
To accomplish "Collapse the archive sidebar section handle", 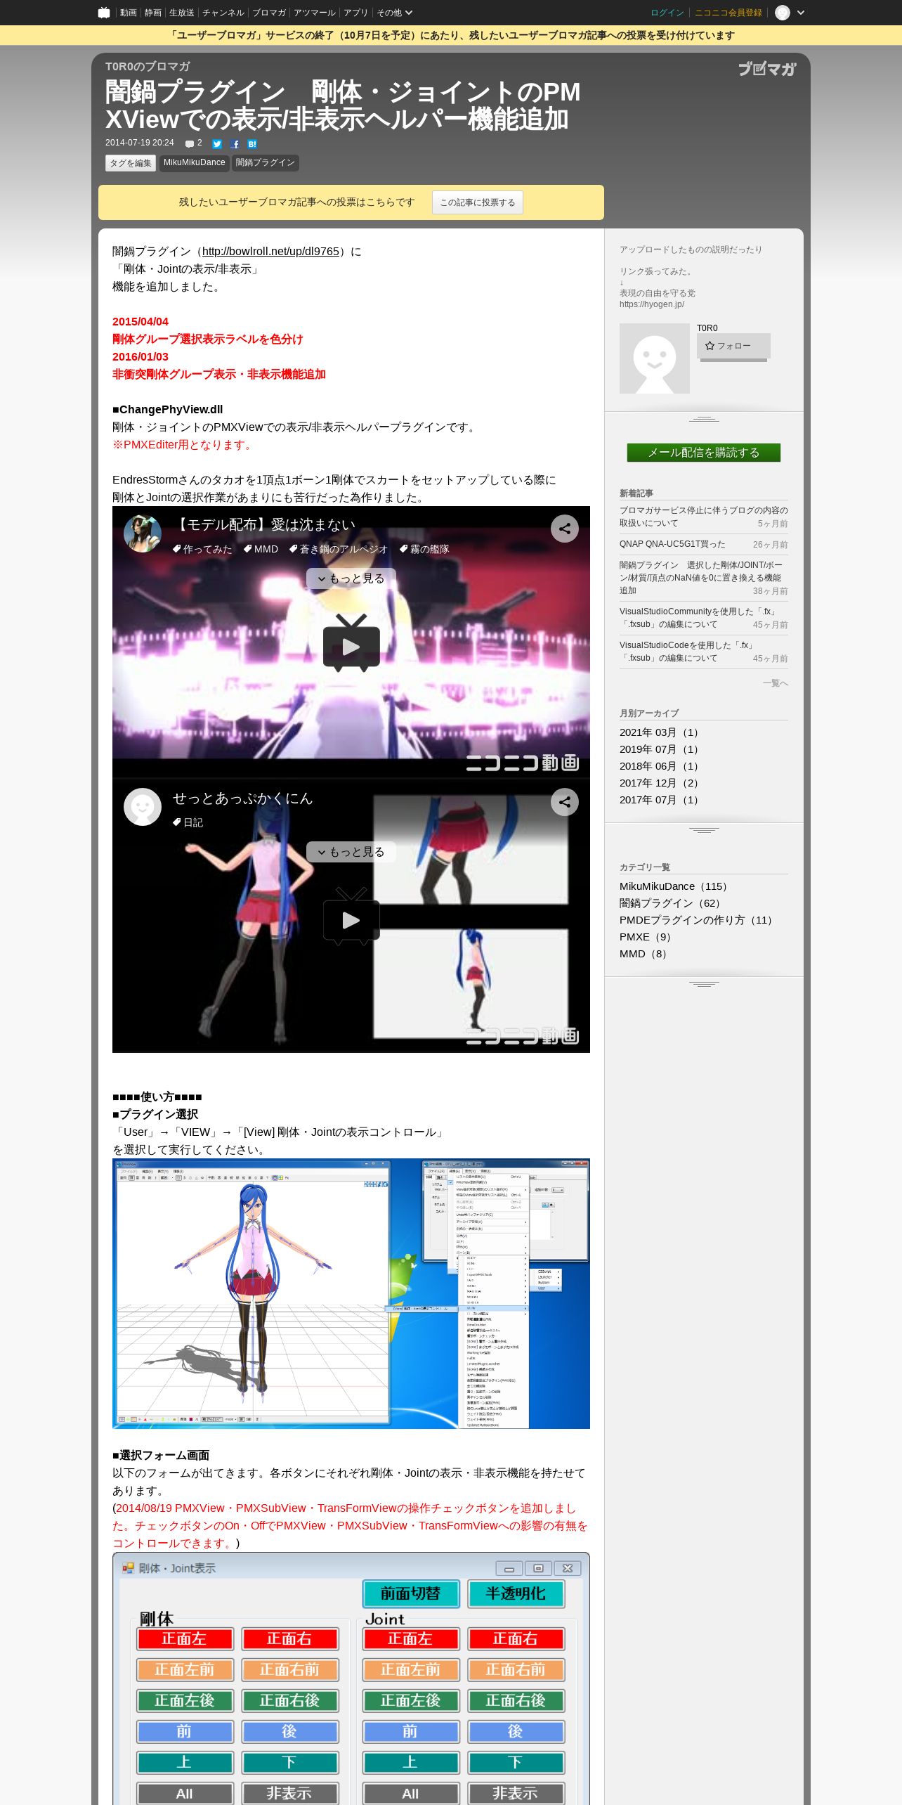I will pyautogui.click(x=704, y=830).
